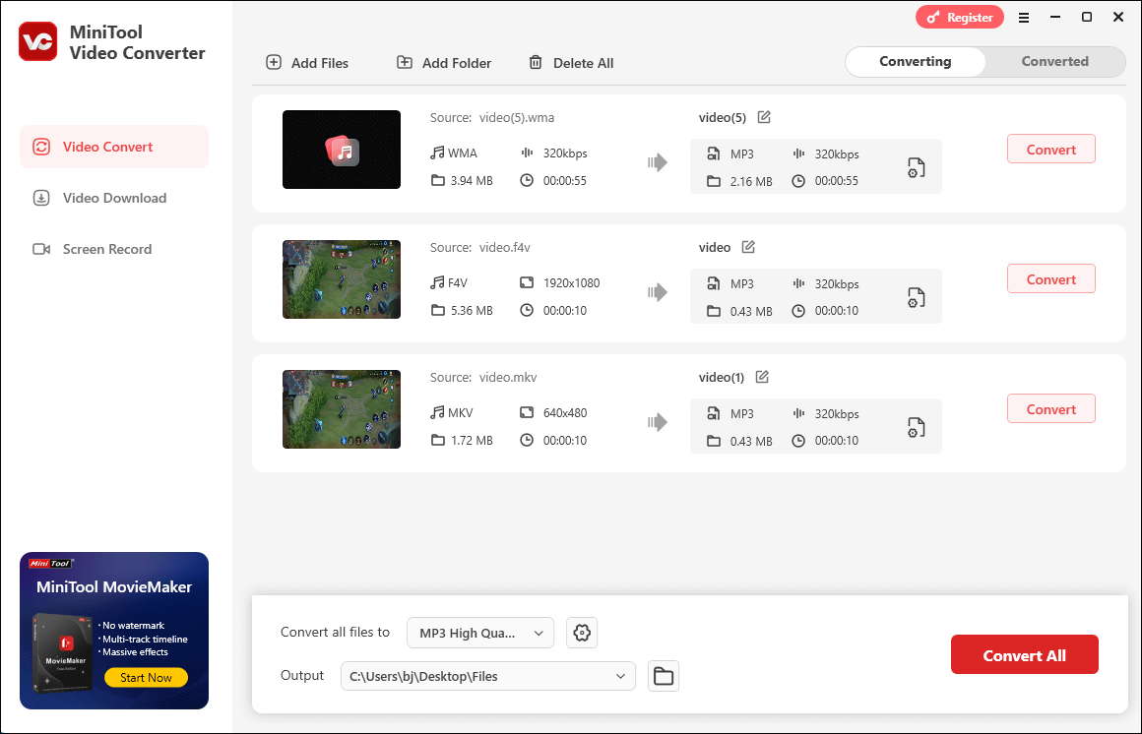Screen dimensions: 1142x734
Task: Click the Convert all files to label
Action: click(x=335, y=632)
